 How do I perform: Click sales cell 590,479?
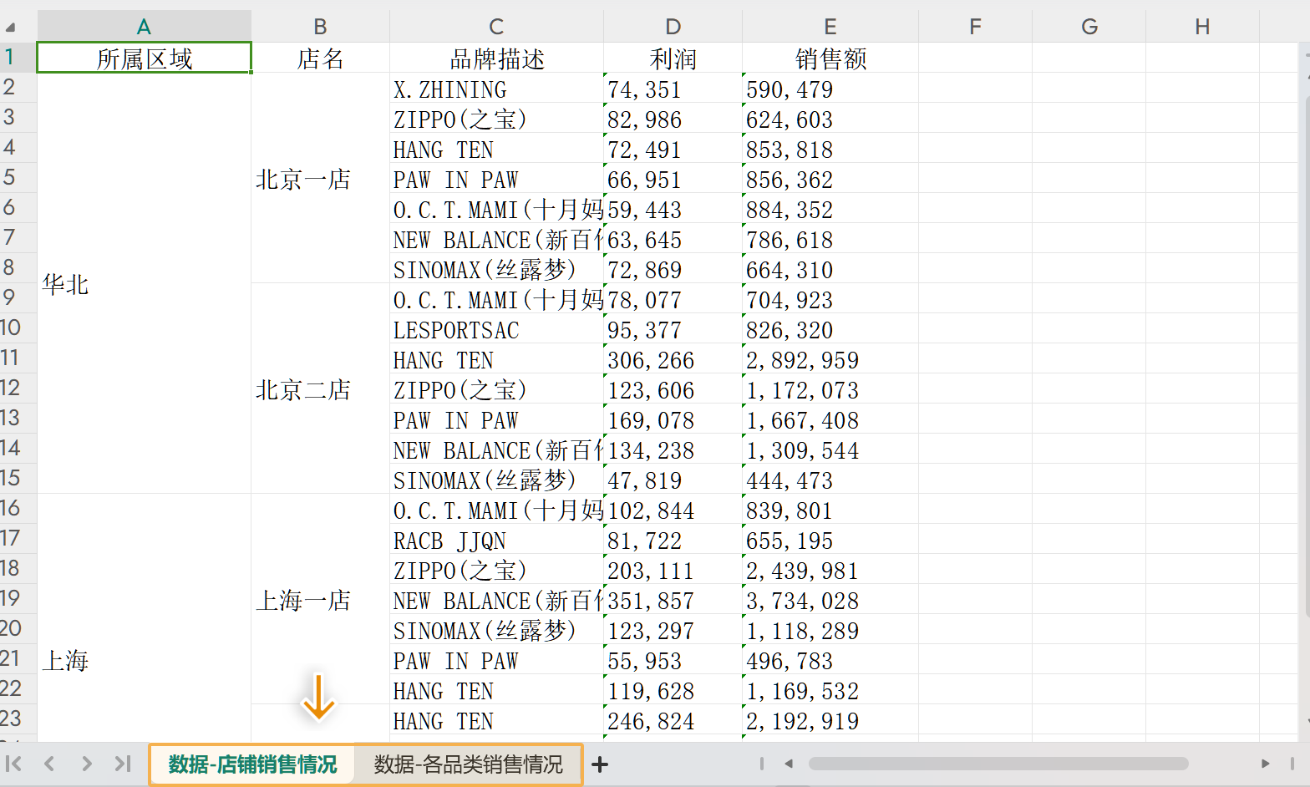coord(830,88)
